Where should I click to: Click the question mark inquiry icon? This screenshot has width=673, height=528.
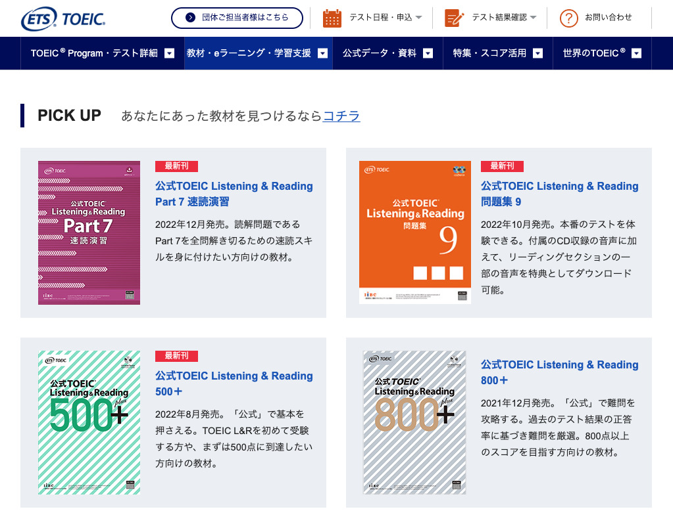[568, 18]
